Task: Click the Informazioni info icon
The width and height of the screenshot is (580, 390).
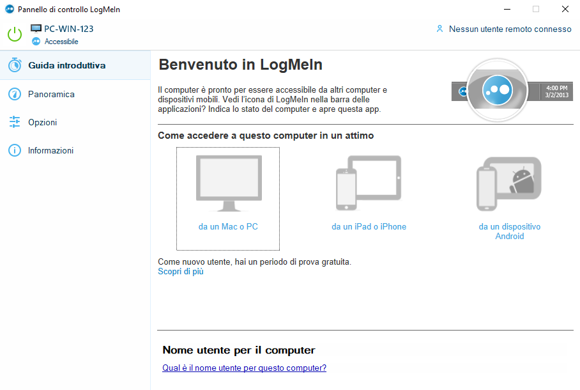Action: point(15,150)
